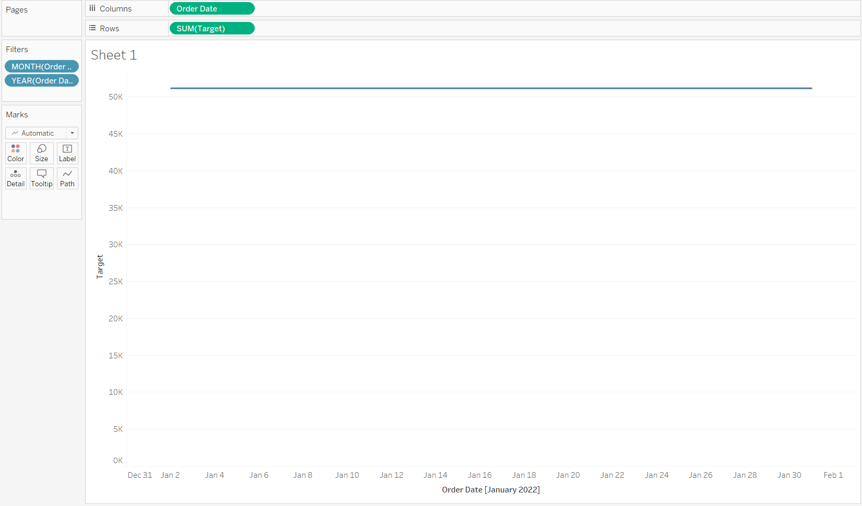Image resolution: width=862 pixels, height=506 pixels.
Task: Open the Path marks card
Action: 67,178
